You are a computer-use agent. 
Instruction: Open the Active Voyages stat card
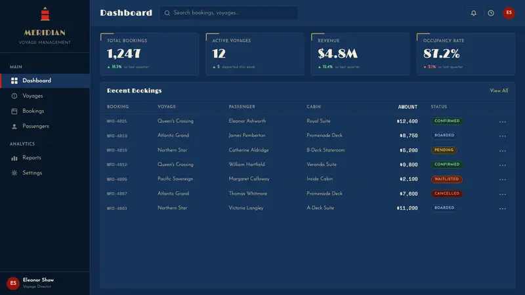255,54
